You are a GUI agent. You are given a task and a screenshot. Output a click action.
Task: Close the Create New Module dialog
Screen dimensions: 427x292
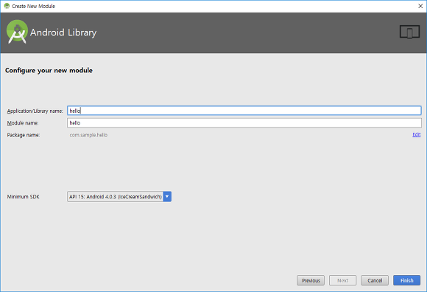point(420,6)
